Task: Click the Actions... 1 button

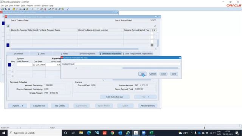Action: coord(18,106)
